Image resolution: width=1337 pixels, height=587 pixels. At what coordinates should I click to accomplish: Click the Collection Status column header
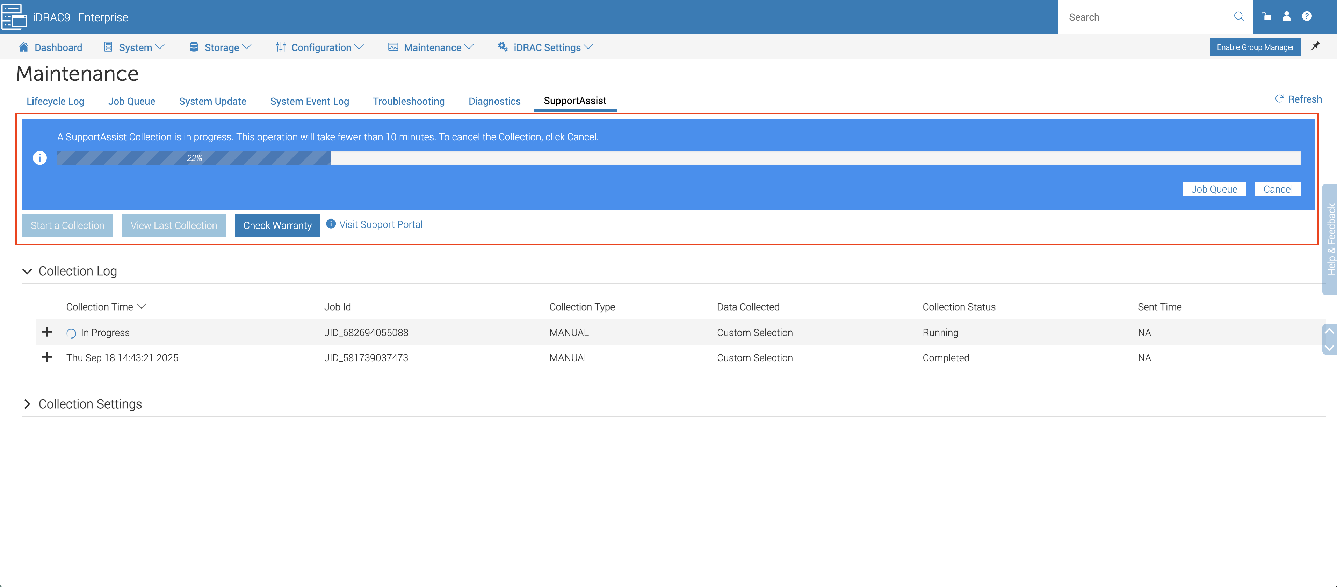coord(959,307)
